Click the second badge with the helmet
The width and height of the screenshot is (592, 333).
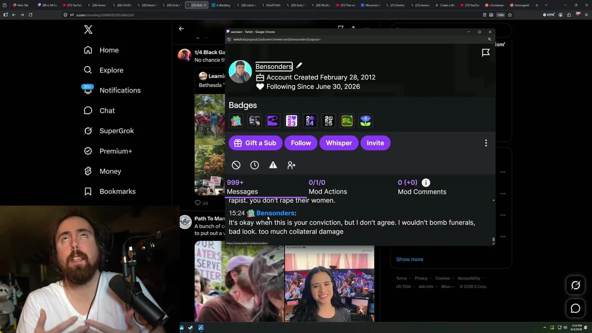pos(254,121)
